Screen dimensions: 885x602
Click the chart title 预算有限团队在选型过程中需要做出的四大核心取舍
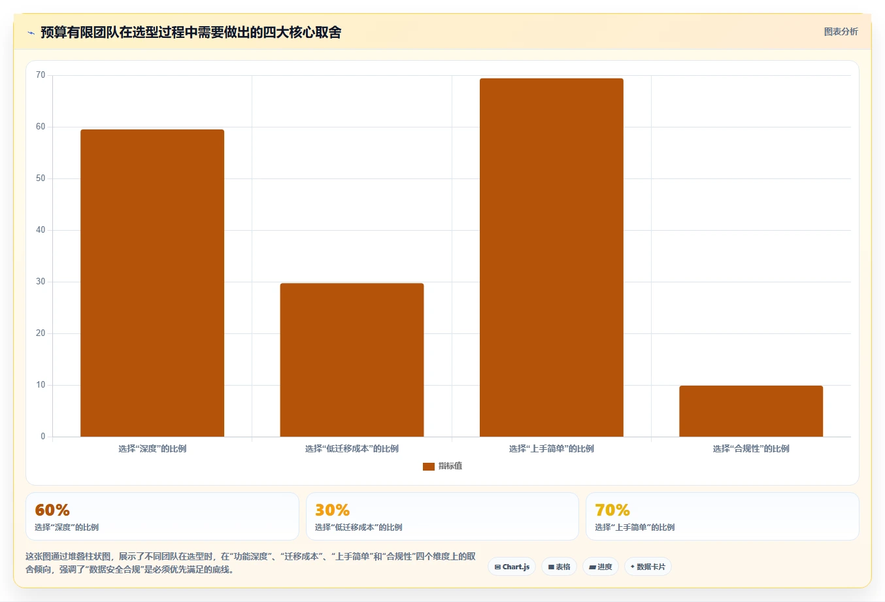191,33
